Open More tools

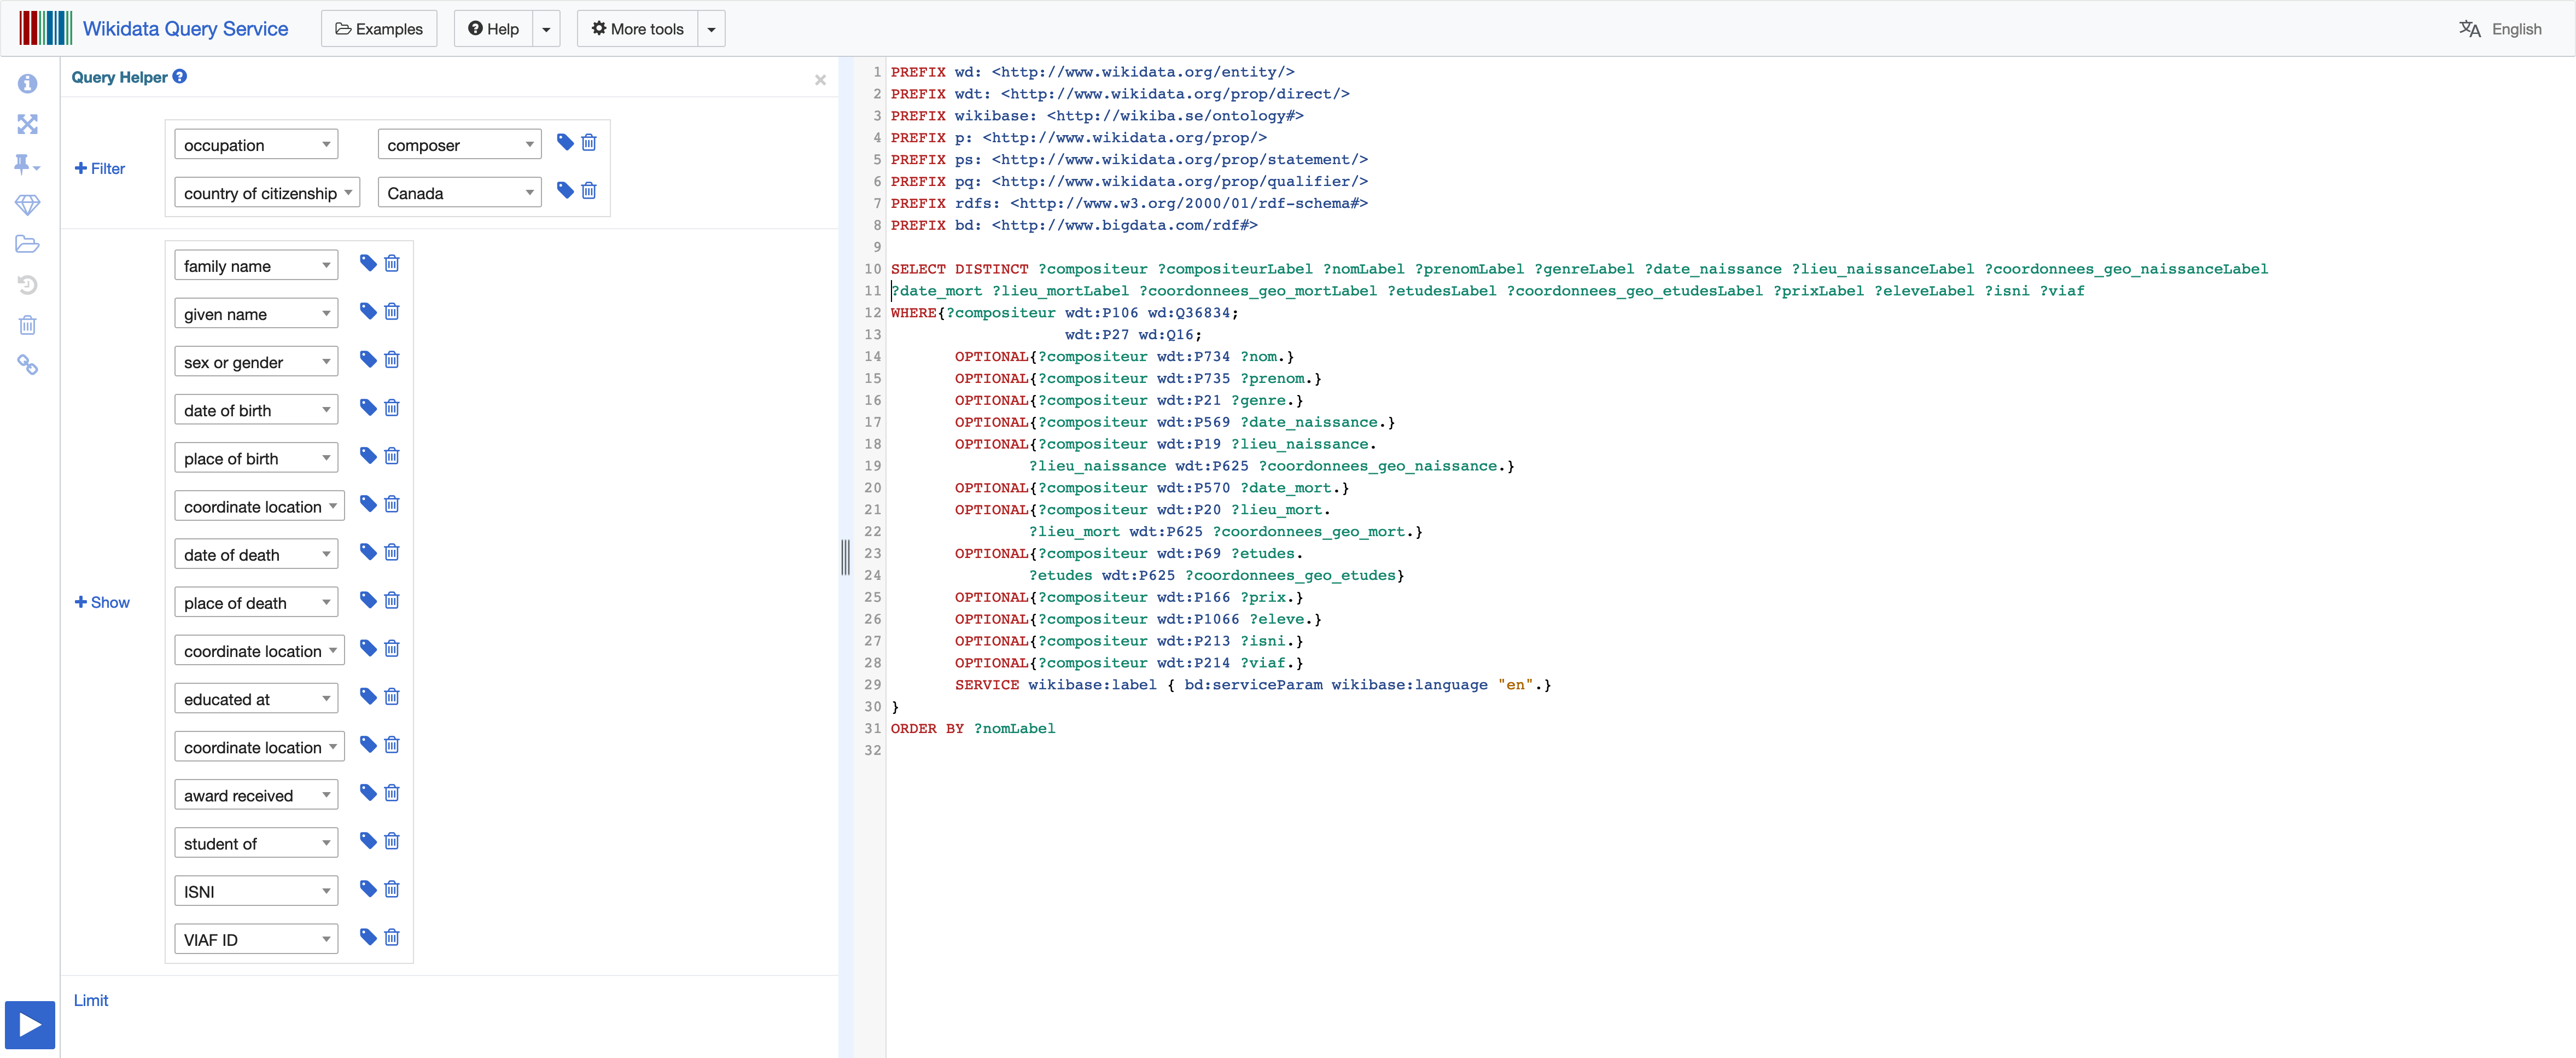[x=637, y=29]
